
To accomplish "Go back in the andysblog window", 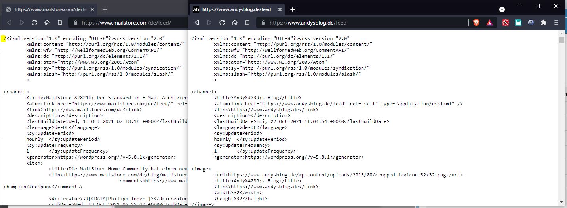I will pyautogui.click(x=197, y=23).
